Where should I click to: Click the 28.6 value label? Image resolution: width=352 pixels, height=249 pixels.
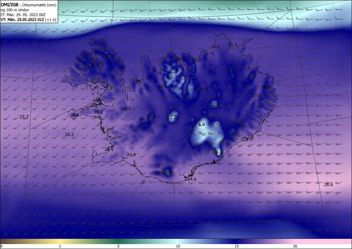(328, 185)
